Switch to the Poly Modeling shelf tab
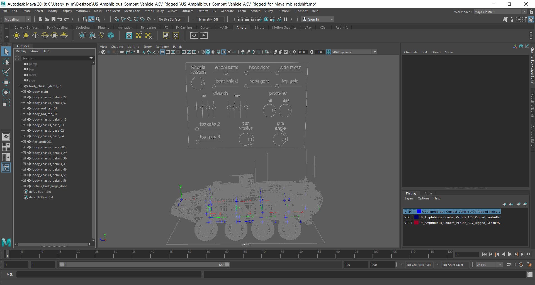The width and height of the screenshot is (535, 285). pyautogui.click(x=57, y=27)
